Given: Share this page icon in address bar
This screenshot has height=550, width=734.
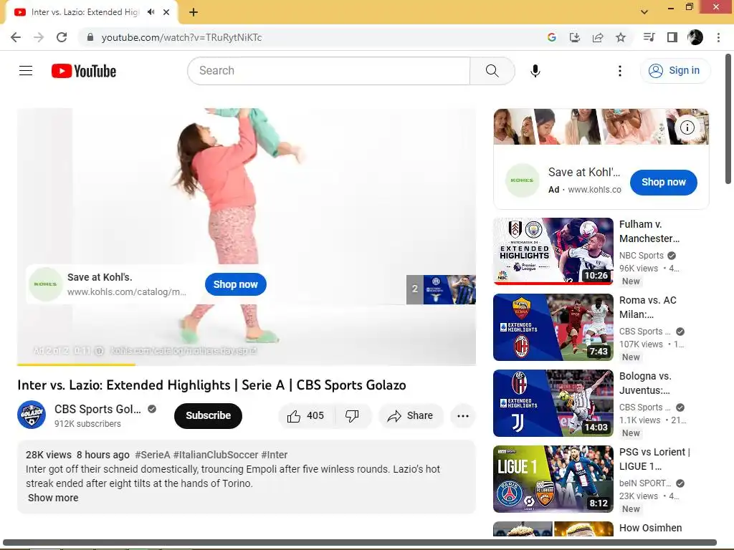Looking at the screenshot, I should click(598, 37).
